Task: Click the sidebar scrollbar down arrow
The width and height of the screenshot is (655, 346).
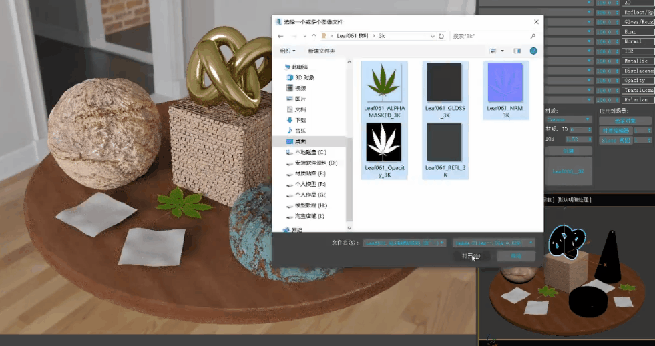Action: (x=349, y=228)
